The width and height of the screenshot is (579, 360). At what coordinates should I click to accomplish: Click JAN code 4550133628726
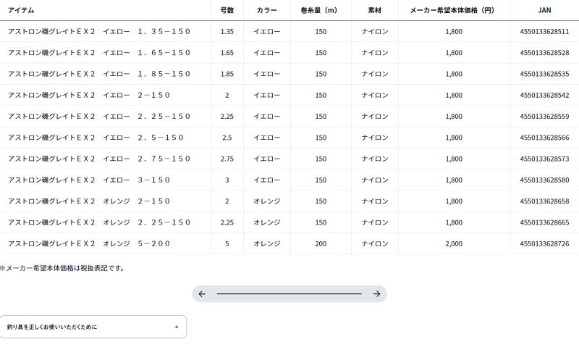[x=544, y=243]
